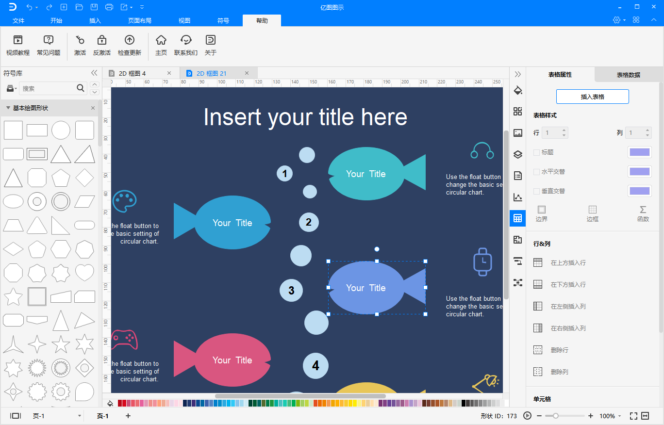Click 联系我们 contact us headset icon
The image size is (664, 425).
coord(185,40)
